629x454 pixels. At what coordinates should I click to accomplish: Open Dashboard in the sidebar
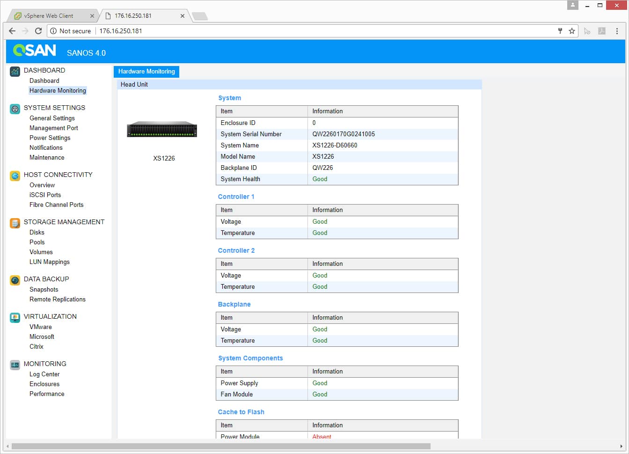pos(44,81)
